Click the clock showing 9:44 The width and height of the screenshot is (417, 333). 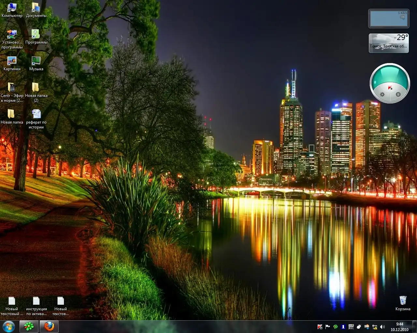399,327
